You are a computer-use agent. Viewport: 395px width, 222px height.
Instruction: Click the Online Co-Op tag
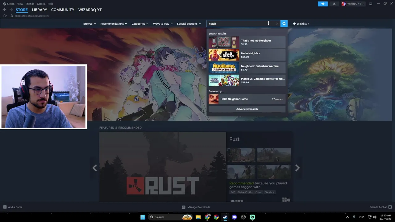click(x=245, y=192)
